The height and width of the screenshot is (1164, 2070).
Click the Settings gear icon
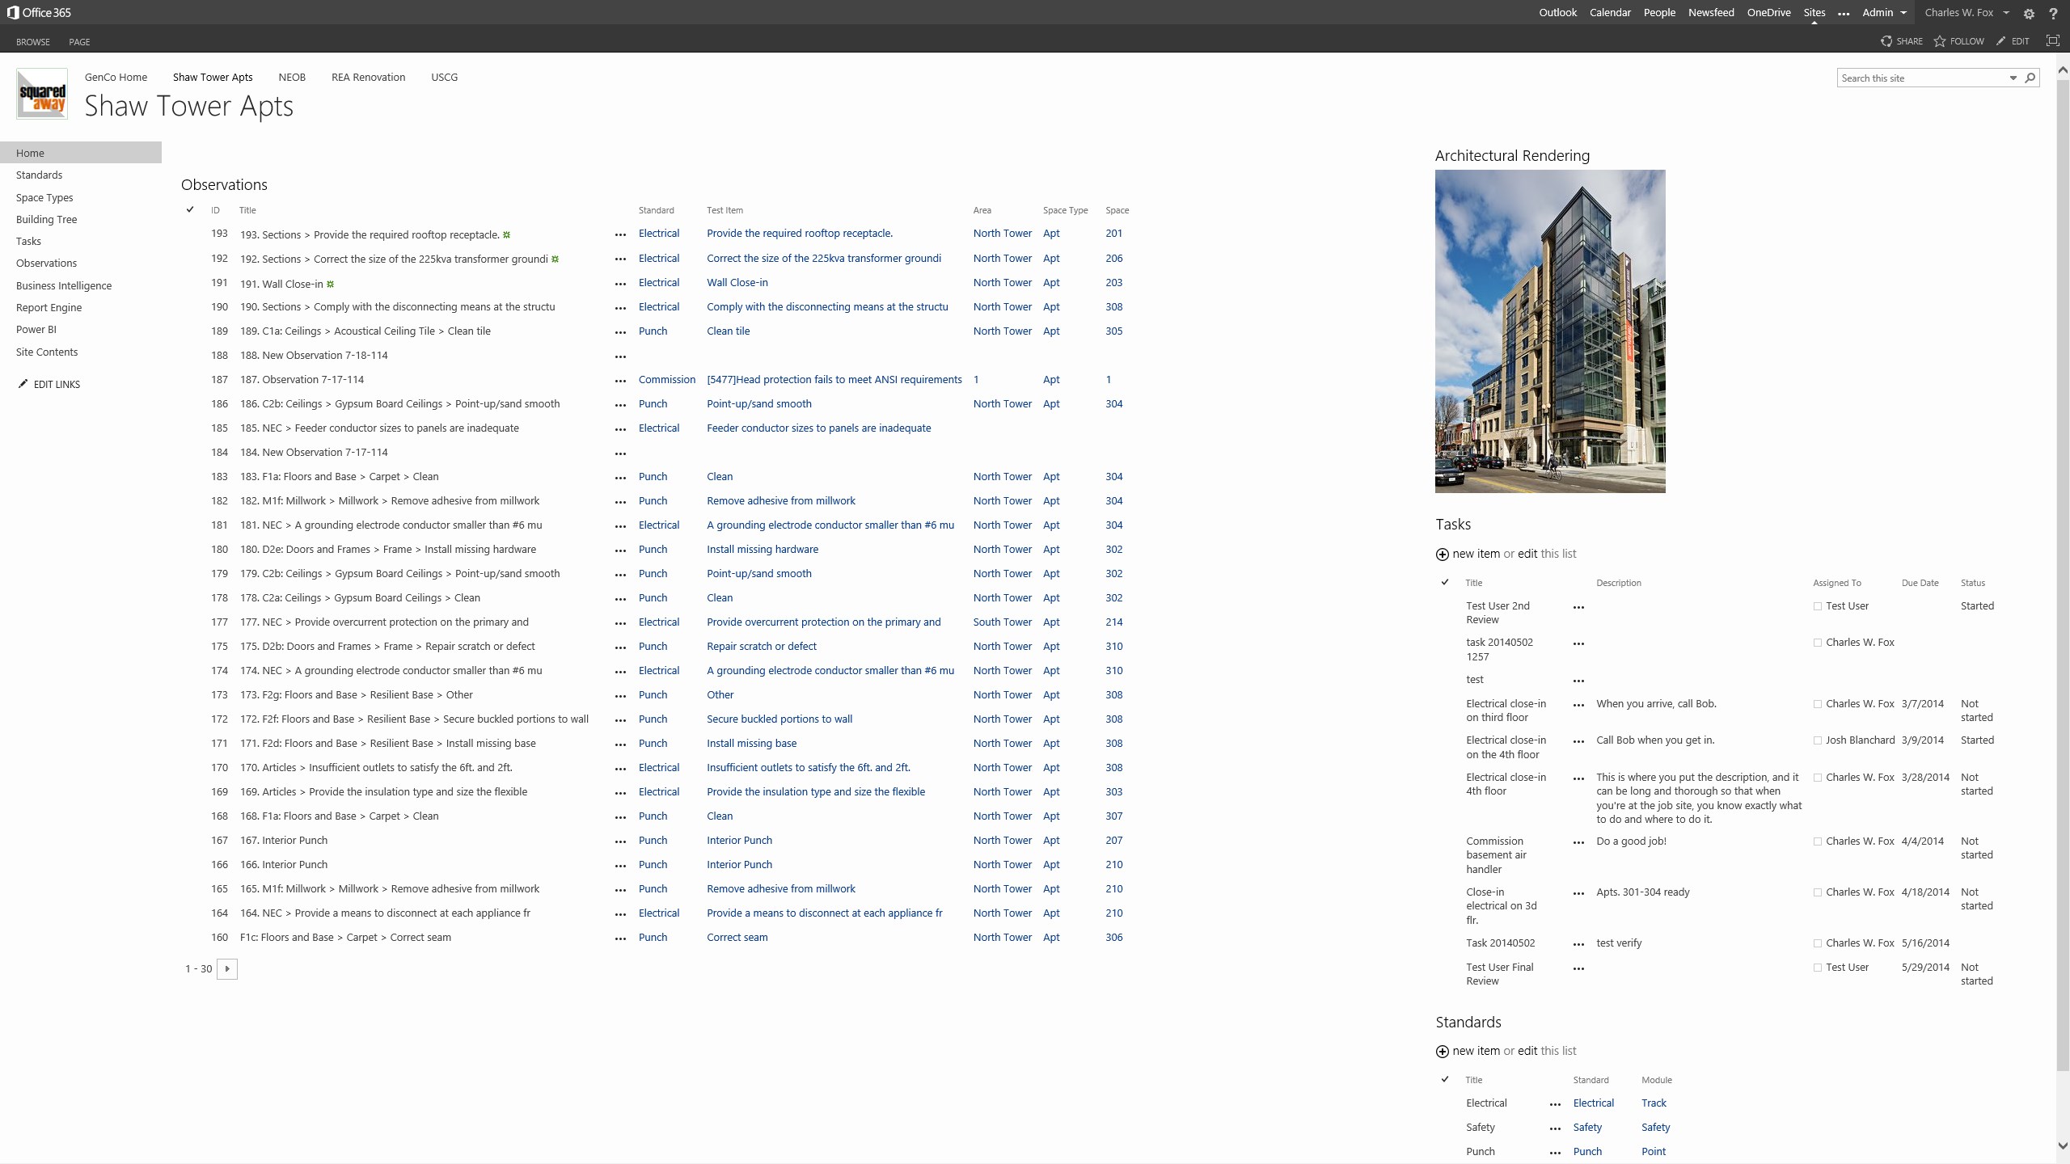pyautogui.click(x=2029, y=14)
